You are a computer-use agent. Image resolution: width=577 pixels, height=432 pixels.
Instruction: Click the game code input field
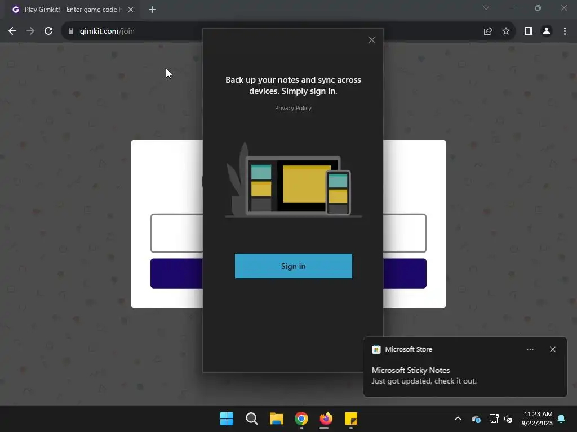coord(176,233)
